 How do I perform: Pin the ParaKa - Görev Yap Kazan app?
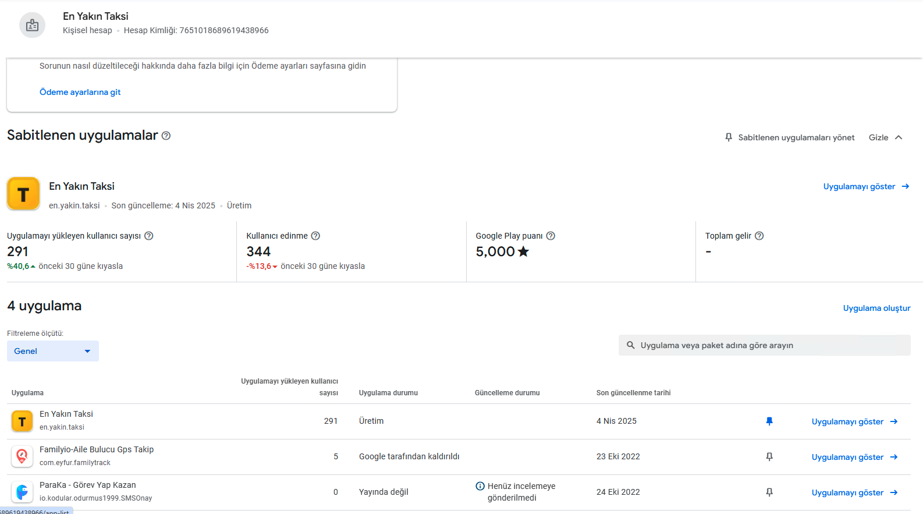pyautogui.click(x=769, y=492)
